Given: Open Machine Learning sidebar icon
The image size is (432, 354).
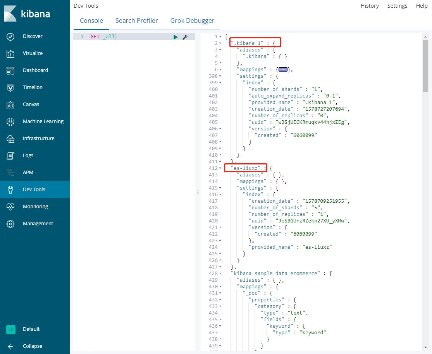Looking at the screenshot, I should point(10,121).
